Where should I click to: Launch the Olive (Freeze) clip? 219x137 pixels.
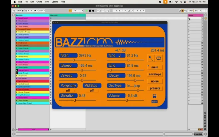[17, 68]
